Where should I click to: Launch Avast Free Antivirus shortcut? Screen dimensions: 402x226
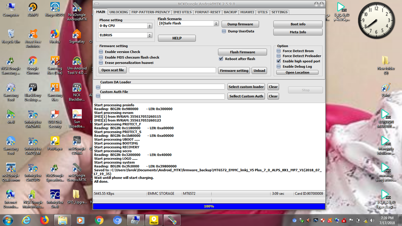pyautogui.click(x=33, y=38)
